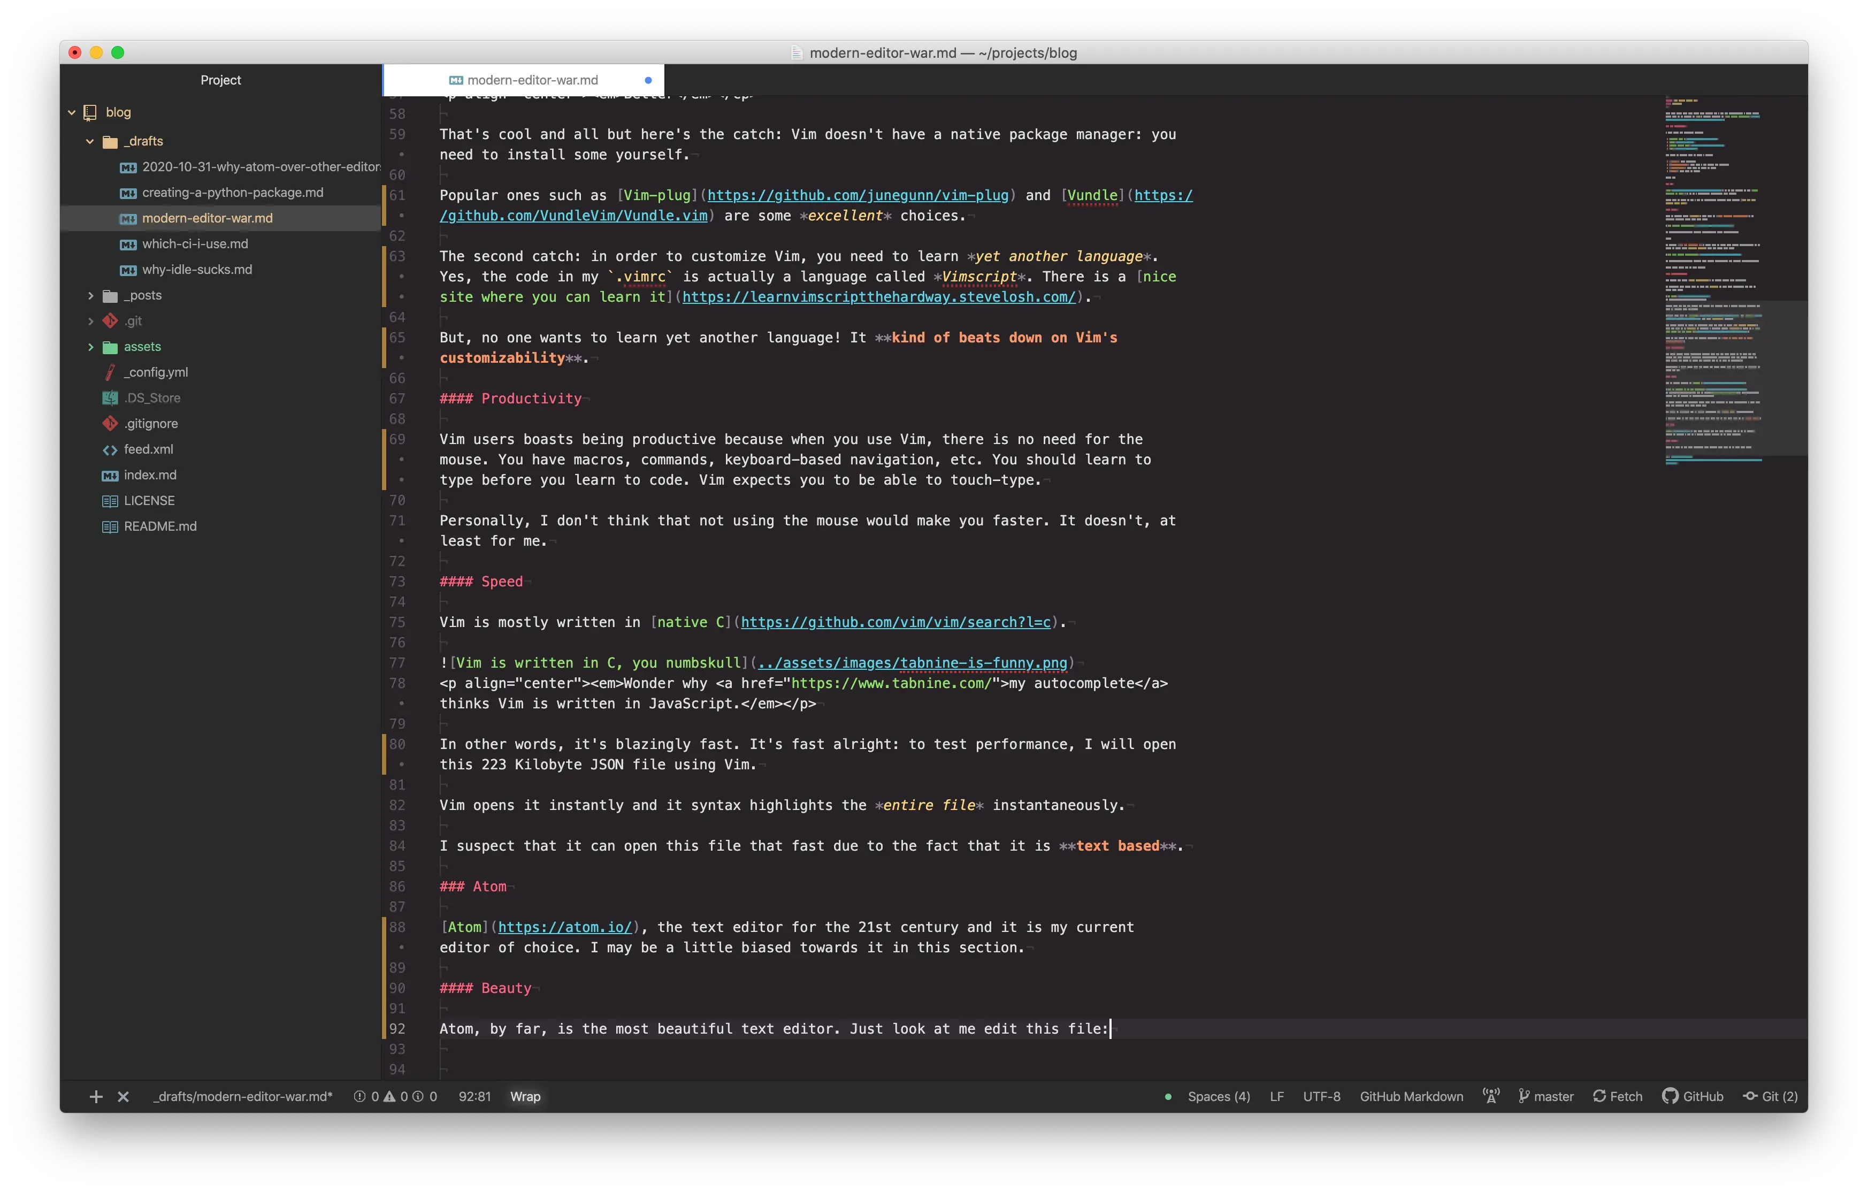Click the Fetch refresh icon

point(1599,1097)
